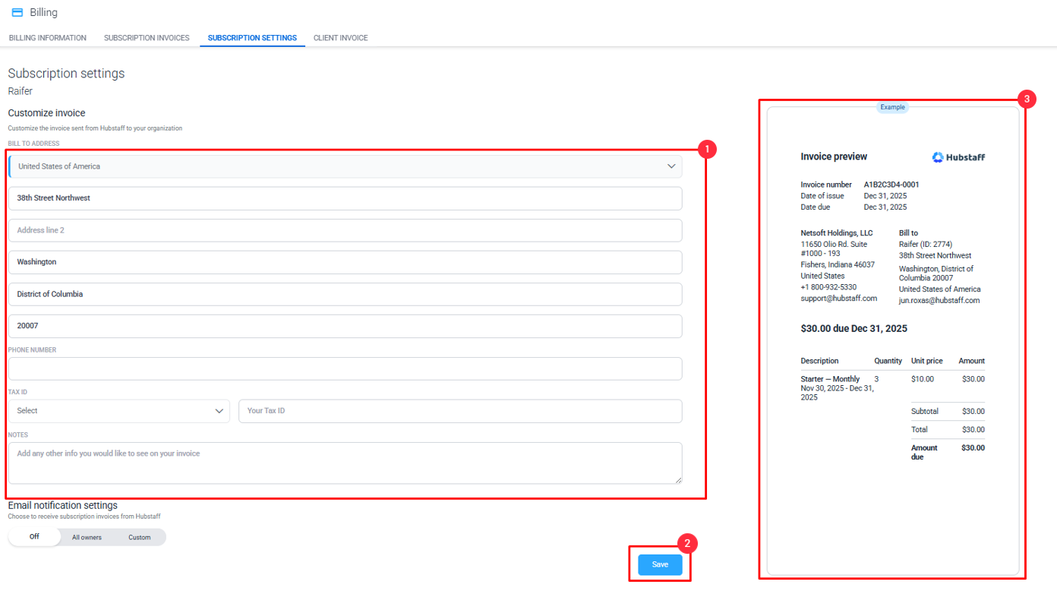This screenshot has height=591, width=1057.
Task: Select the Subscription Settings tab
Action: [x=252, y=38]
